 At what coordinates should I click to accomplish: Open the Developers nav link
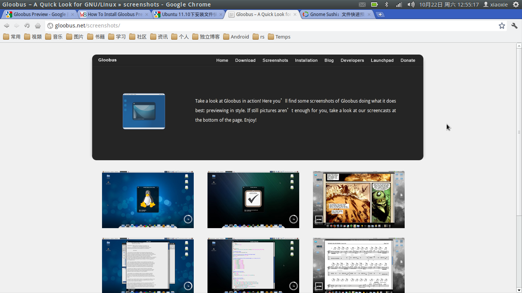[x=352, y=60]
